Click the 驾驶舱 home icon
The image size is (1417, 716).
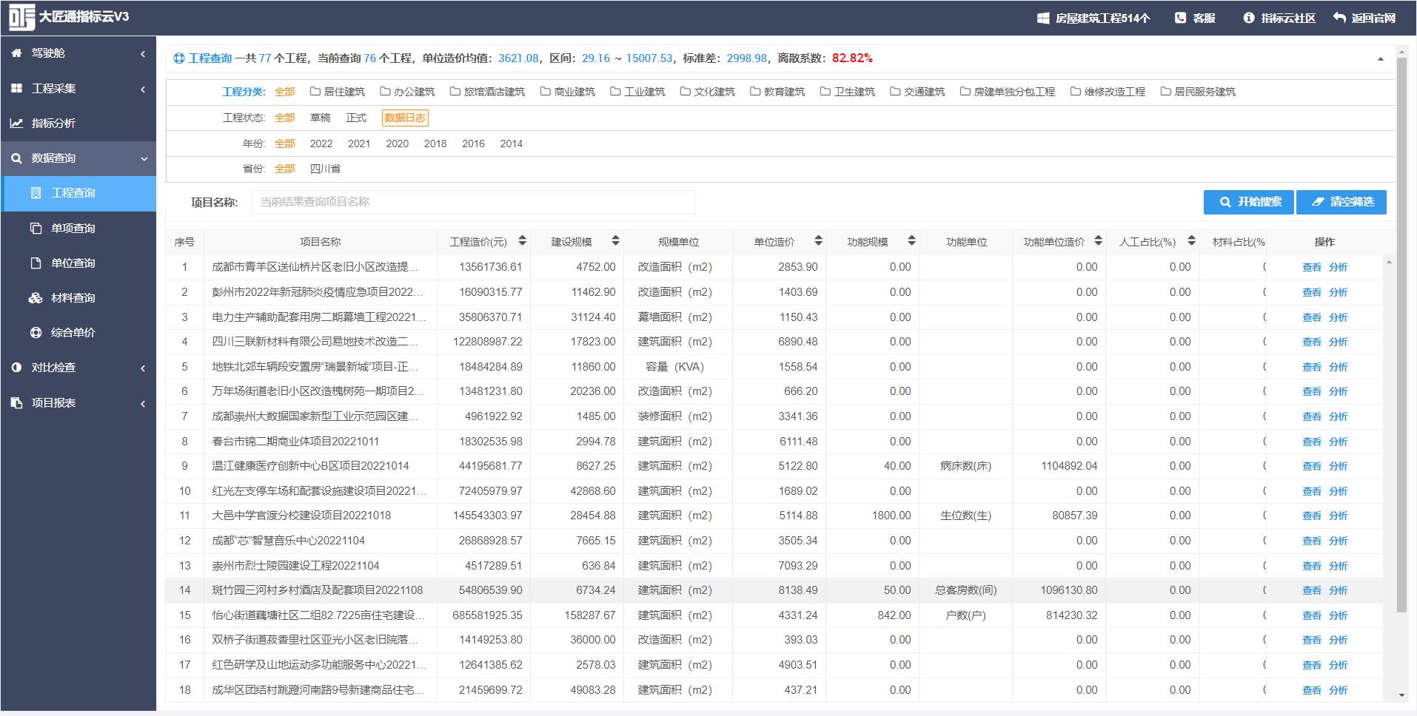[16, 53]
